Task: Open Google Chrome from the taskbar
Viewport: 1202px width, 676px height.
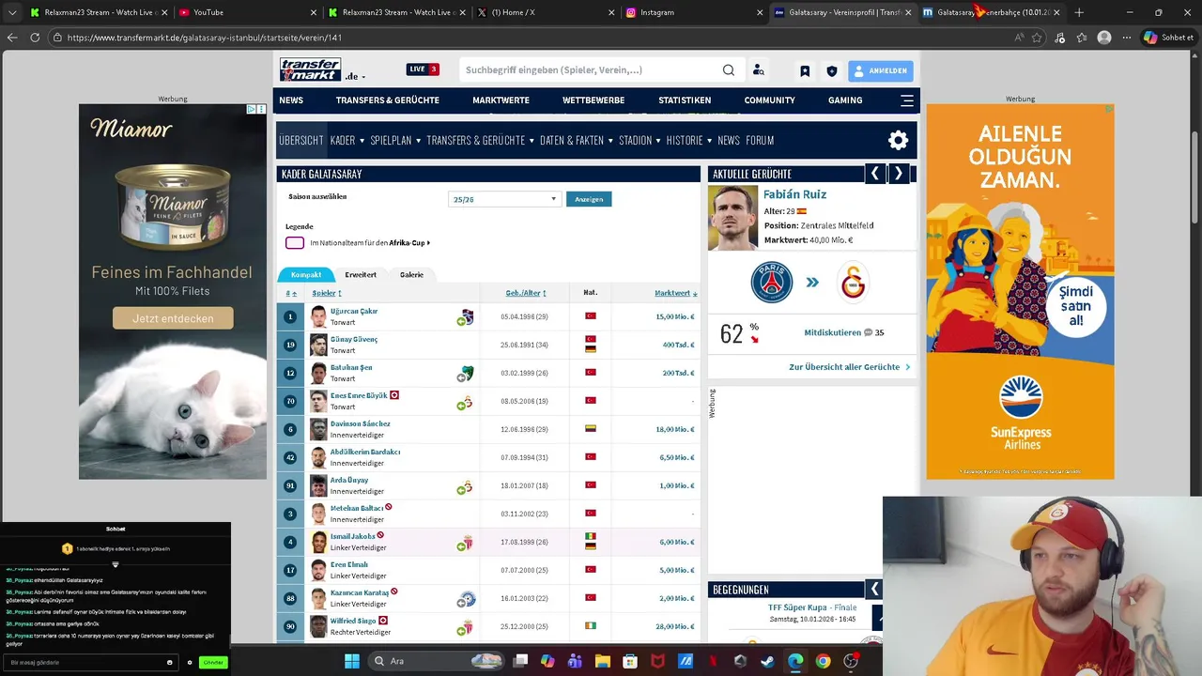Action: tap(823, 661)
